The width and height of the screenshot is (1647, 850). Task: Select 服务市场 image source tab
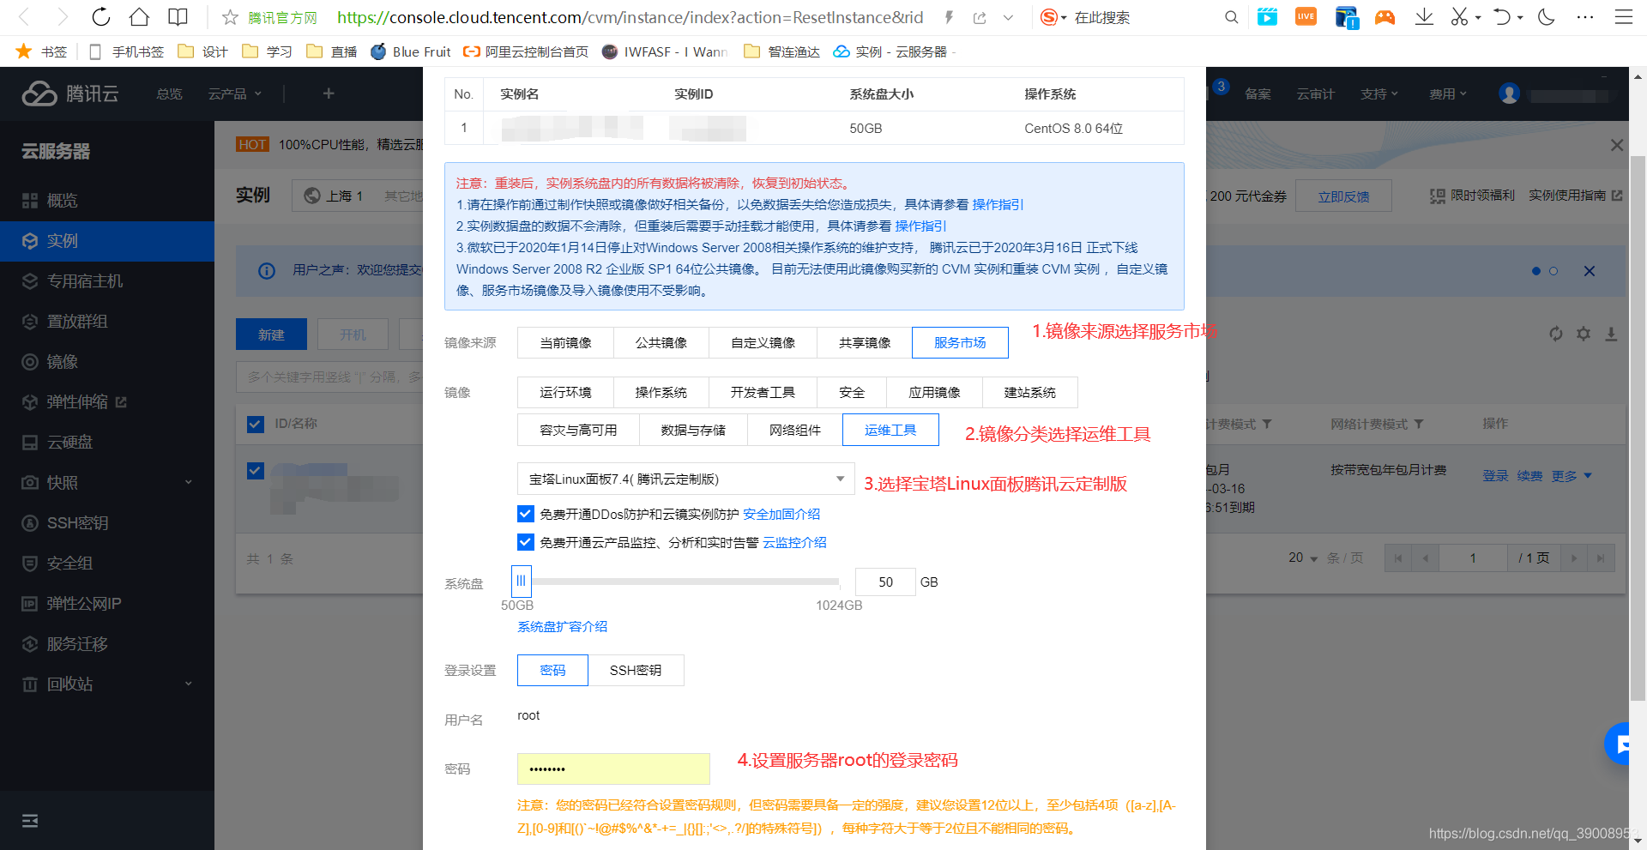click(960, 342)
